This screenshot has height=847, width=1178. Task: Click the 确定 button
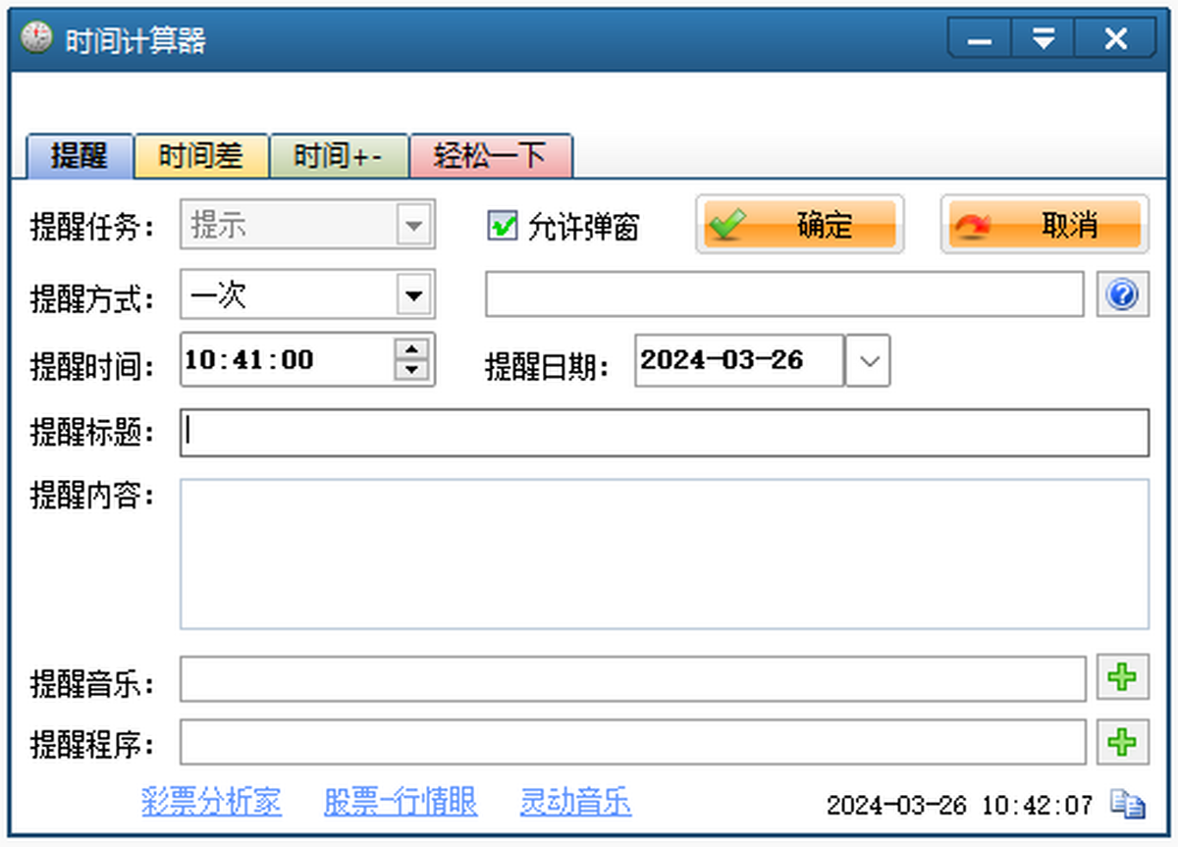click(800, 225)
